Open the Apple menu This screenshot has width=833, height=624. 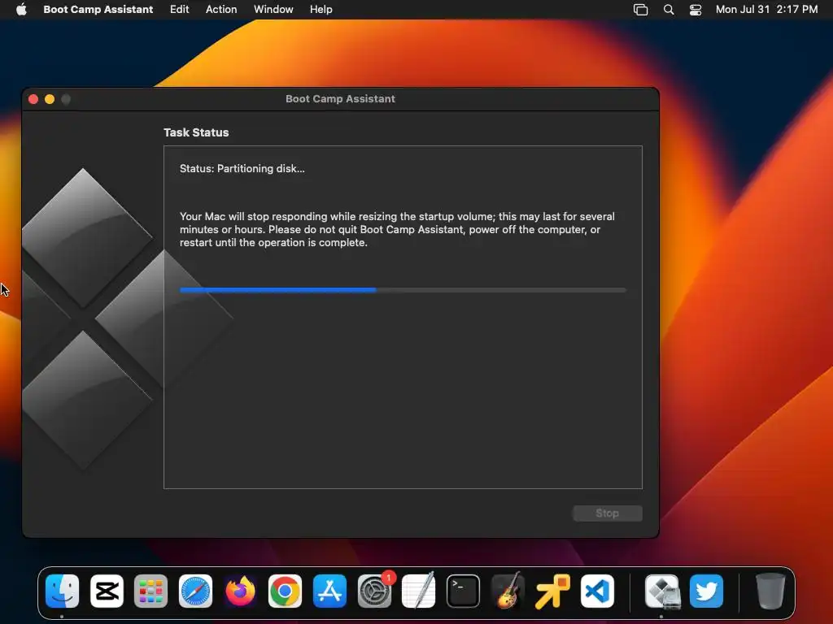(x=21, y=9)
